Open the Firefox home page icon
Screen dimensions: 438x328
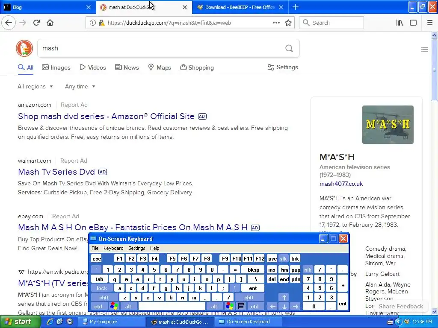point(50,23)
